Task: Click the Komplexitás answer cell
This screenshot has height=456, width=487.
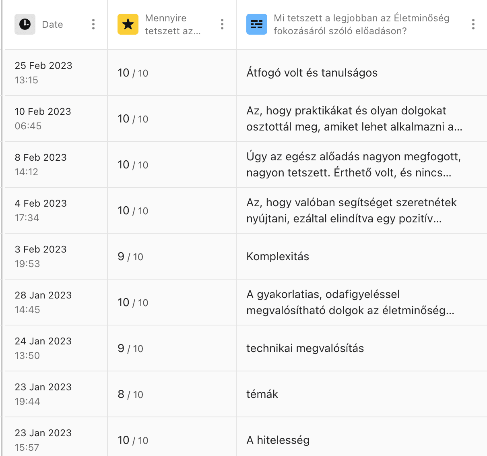Action: pos(361,257)
